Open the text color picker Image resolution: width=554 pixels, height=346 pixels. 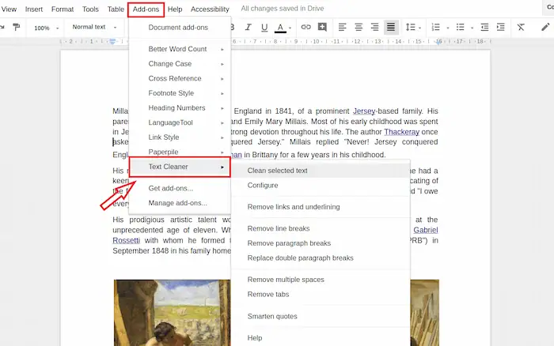tap(281, 28)
